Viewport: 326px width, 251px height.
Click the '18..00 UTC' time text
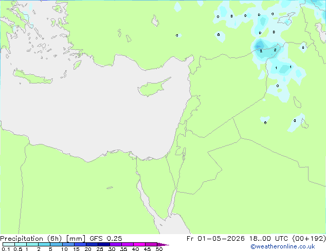pyautogui.click(x=268, y=238)
